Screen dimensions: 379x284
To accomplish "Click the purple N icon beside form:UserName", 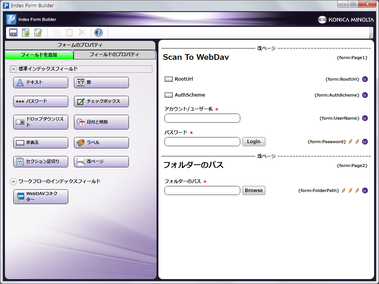I will [365, 118].
